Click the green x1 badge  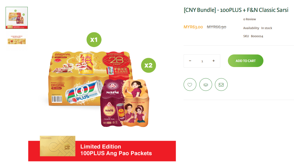[94, 39]
